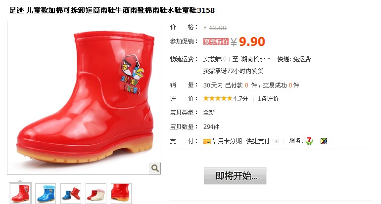This screenshot has width=381, height=204.
Task: Select the first red boot thumbnail
Action: coord(20,193)
